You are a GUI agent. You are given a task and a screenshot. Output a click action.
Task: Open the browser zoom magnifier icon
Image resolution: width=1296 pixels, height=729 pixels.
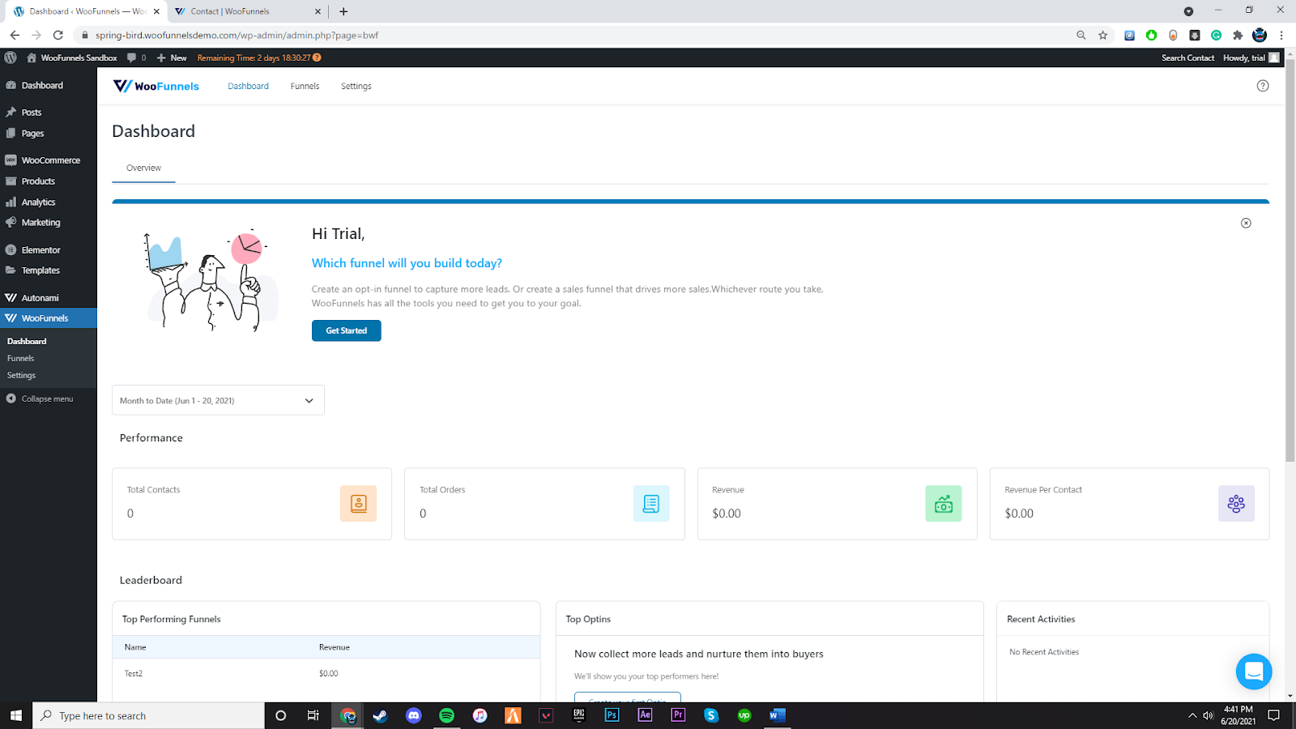[1081, 35]
